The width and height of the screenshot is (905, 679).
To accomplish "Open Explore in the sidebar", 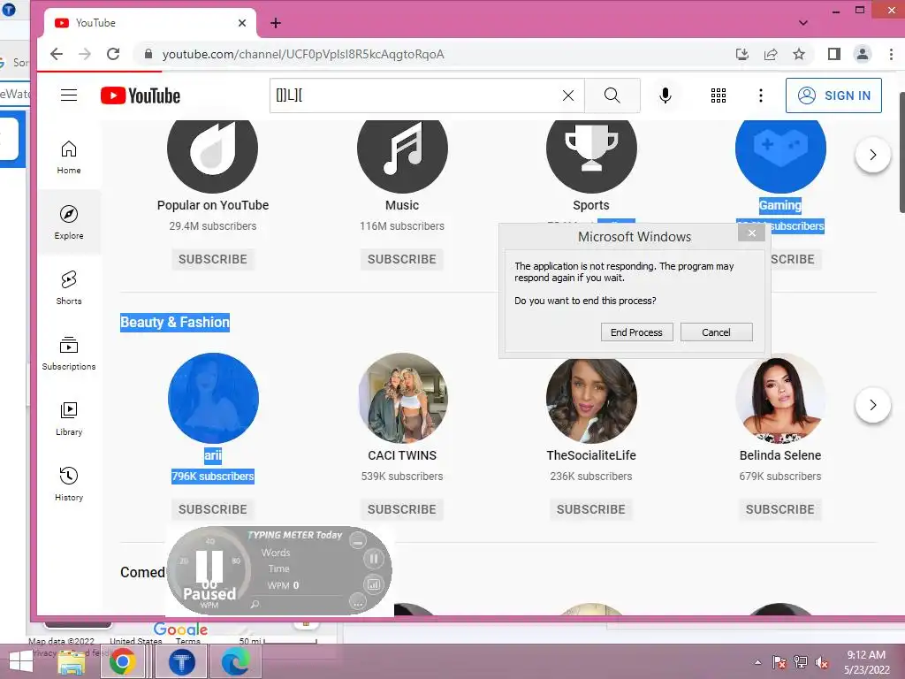I will [x=69, y=222].
